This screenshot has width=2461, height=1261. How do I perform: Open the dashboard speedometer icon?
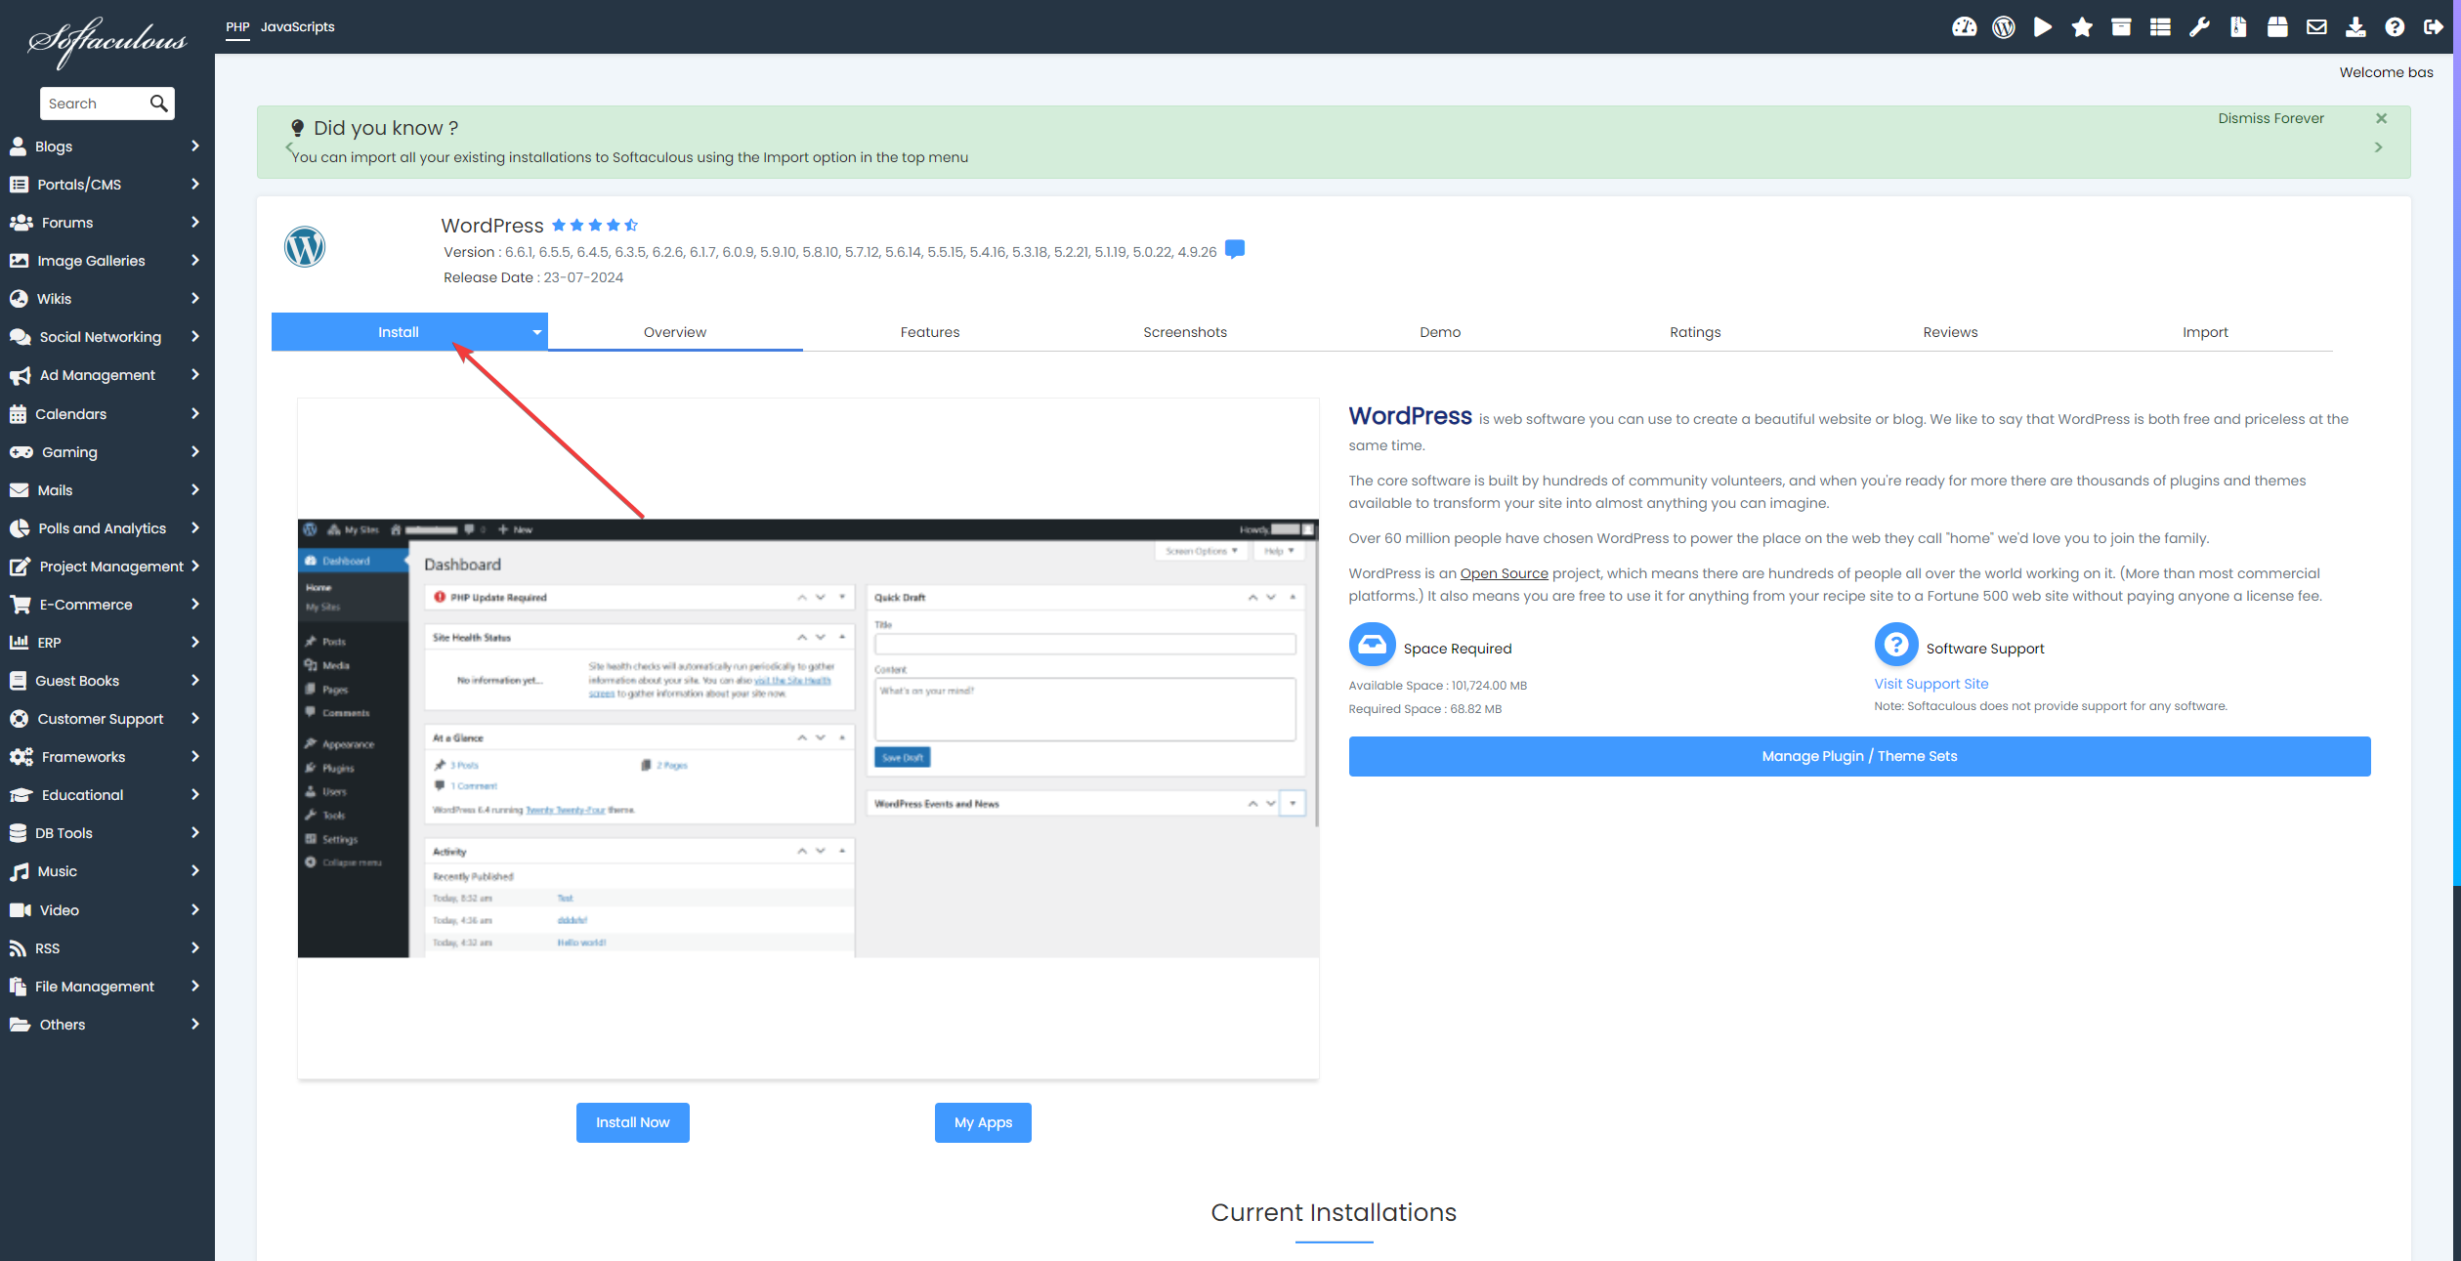[1964, 27]
